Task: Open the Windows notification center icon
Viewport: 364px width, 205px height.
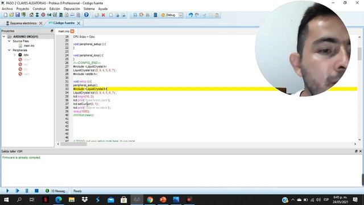Action: click(x=355, y=200)
